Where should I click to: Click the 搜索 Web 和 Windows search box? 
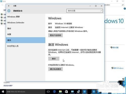pyautogui.click(x=25, y=91)
